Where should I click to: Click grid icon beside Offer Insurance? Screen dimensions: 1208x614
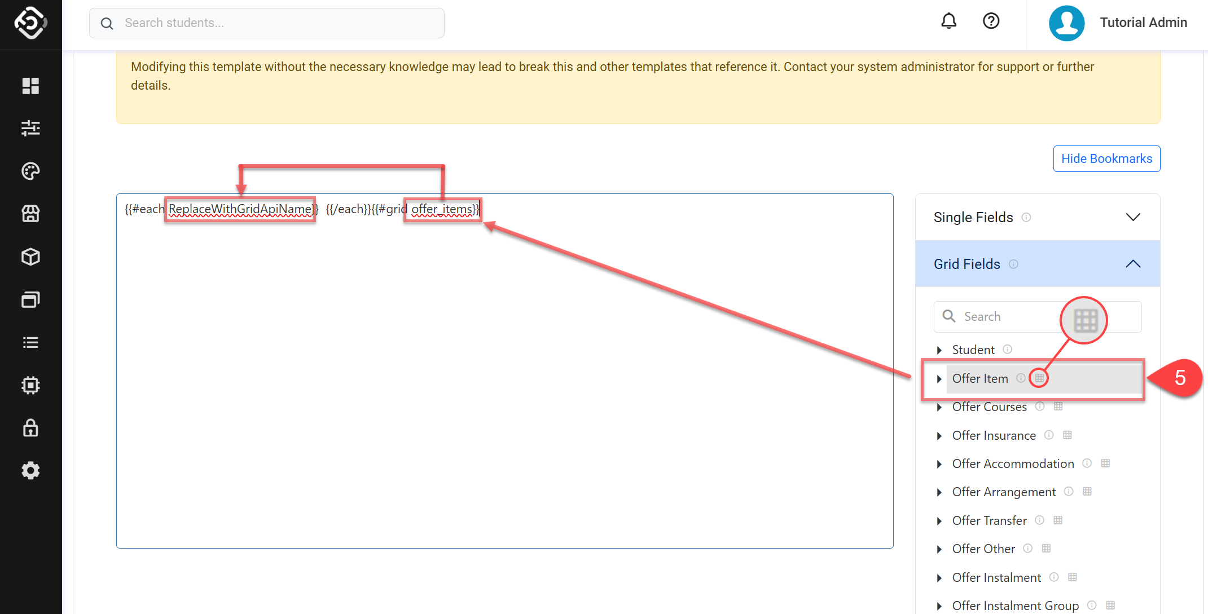click(1067, 435)
